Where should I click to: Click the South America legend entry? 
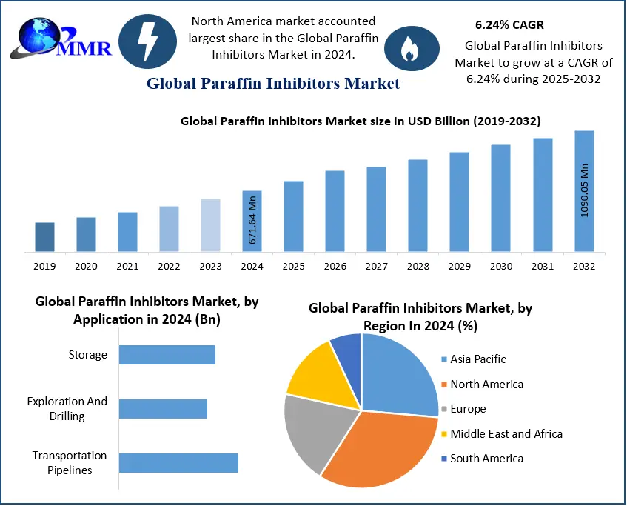coord(486,459)
